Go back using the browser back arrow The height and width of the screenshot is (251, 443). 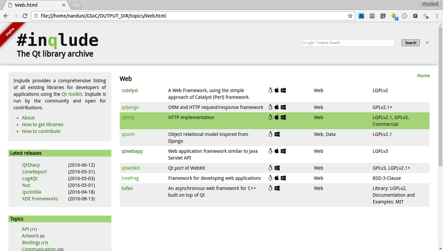6,16
